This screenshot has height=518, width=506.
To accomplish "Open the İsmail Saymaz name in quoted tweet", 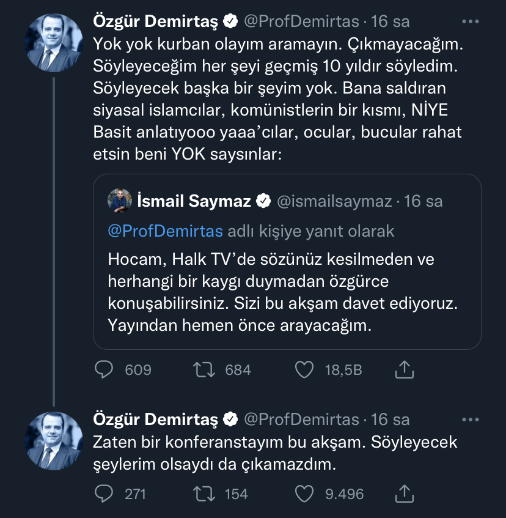I will [x=194, y=201].
